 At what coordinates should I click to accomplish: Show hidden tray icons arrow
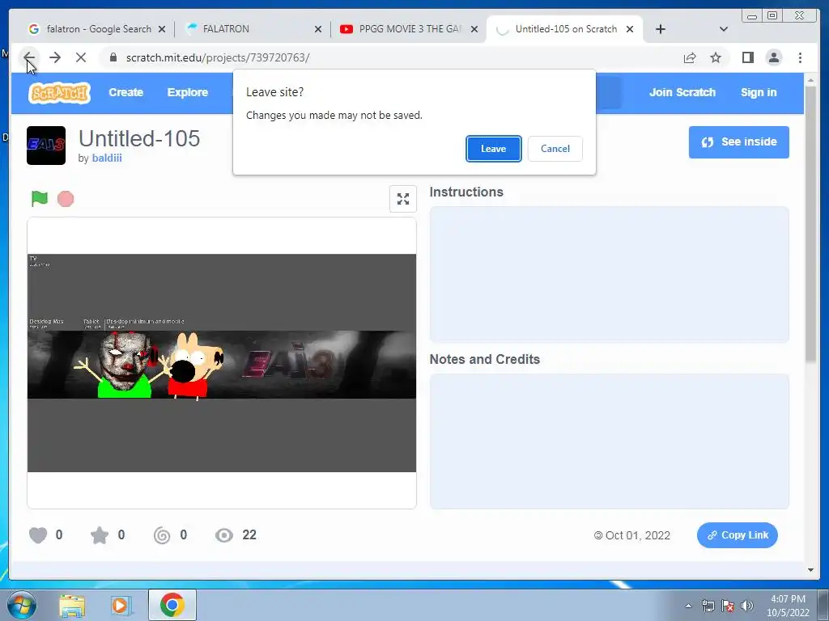[x=688, y=606]
